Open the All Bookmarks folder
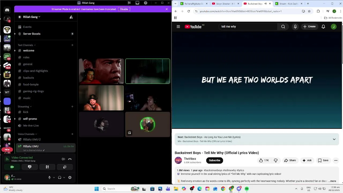 [333, 18]
